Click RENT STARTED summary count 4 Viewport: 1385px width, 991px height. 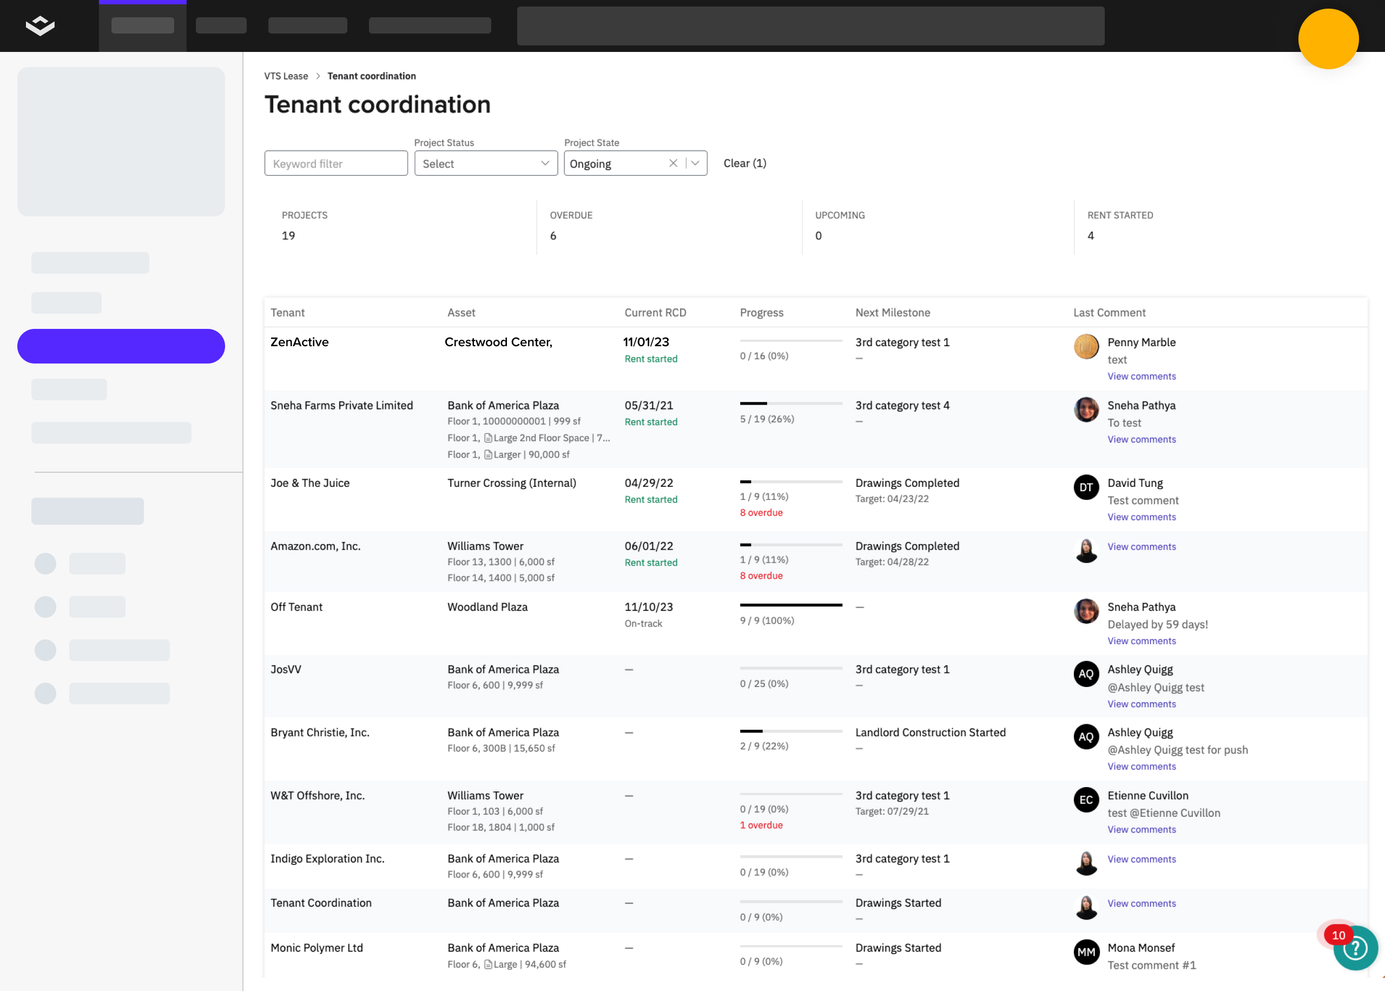(x=1090, y=235)
